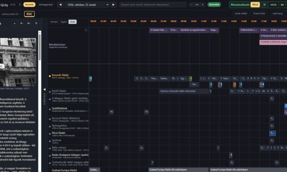Viewport: 287px width, 172px height.
Task: Decrease font size with A- button
Action: [x=22, y=23]
